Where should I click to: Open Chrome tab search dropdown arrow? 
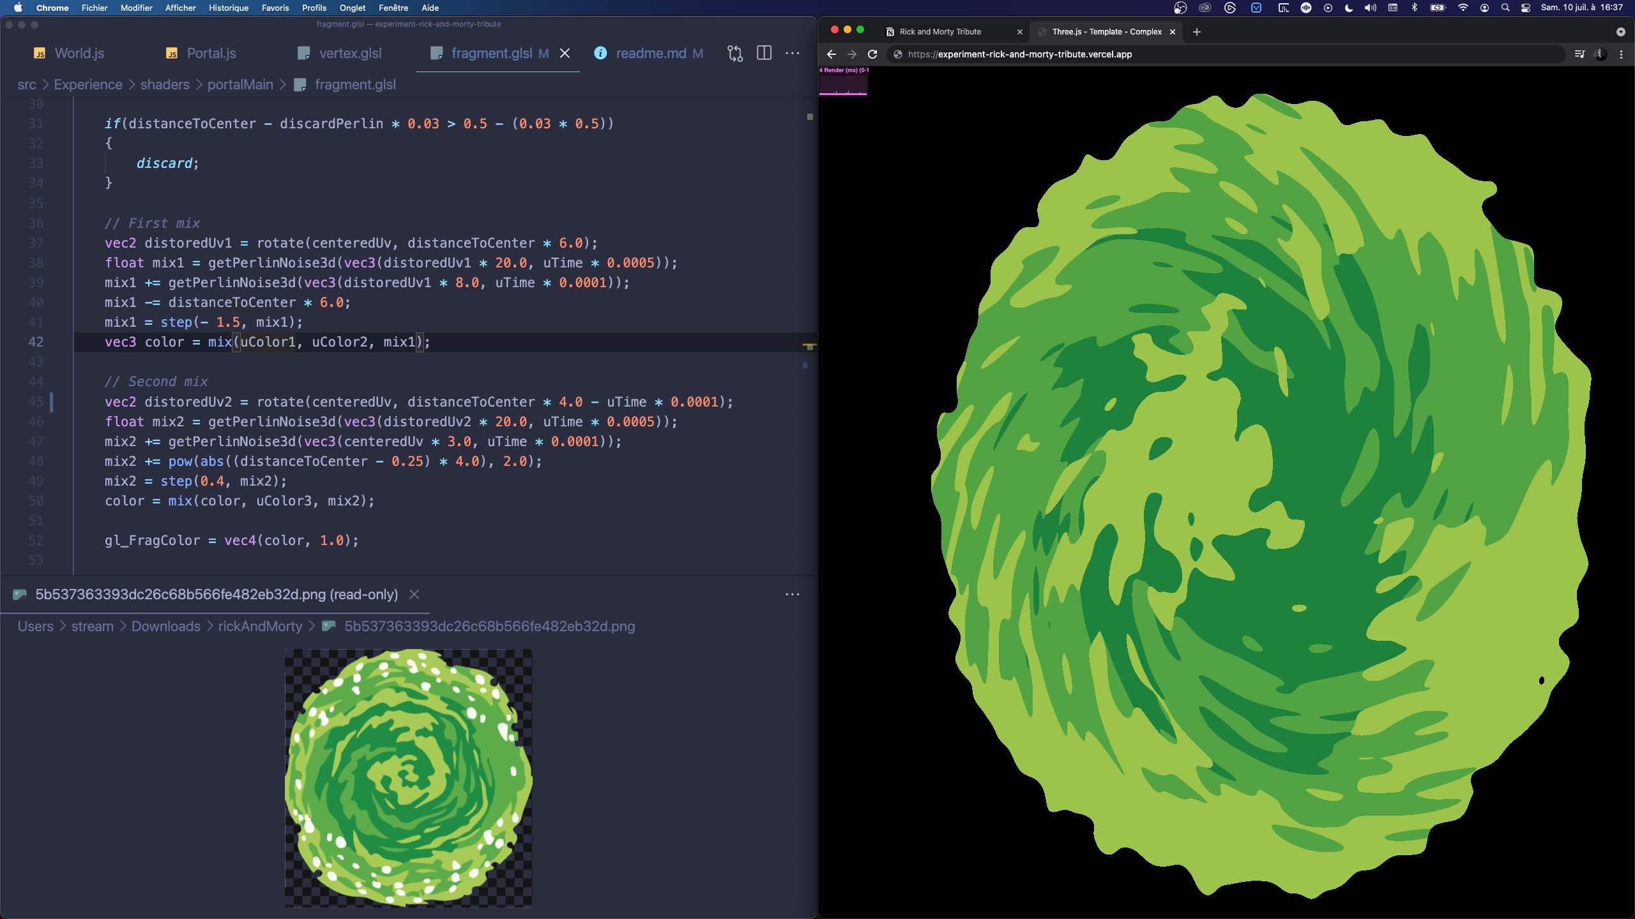click(x=1621, y=31)
